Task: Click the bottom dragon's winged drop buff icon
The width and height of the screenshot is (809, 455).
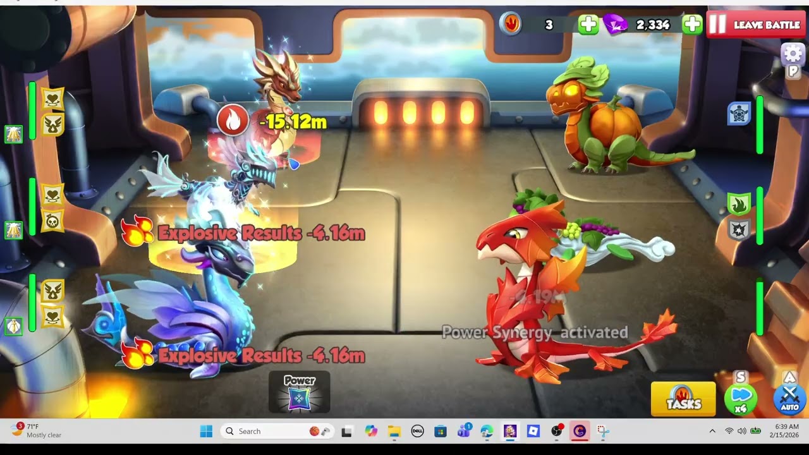Action: click(x=52, y=291)
